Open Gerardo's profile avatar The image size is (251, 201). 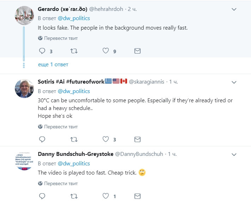click(24, 15)
